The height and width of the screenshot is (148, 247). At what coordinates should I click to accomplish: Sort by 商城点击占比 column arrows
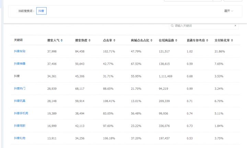click(151, 40)
